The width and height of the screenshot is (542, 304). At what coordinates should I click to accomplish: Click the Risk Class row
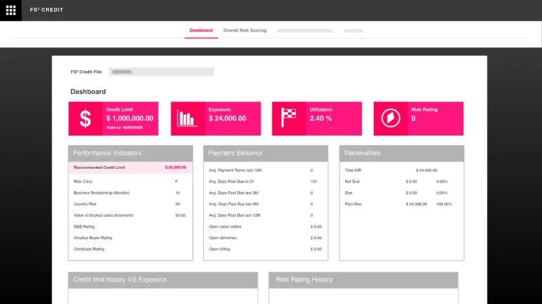click(x=130, y=181)
